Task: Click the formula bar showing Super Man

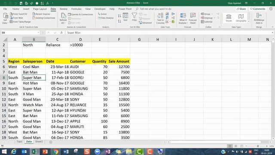Action: (168, 33)
